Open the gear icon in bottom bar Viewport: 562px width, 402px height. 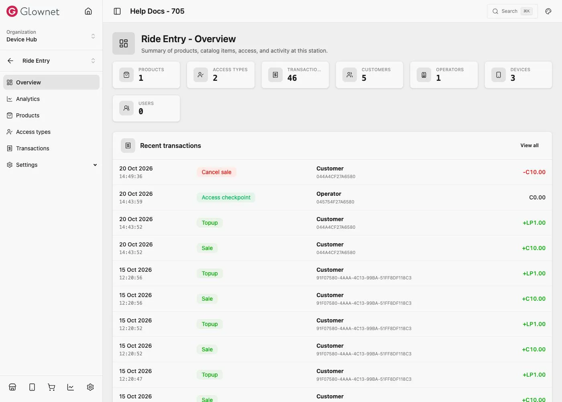(x=90, y=387)
